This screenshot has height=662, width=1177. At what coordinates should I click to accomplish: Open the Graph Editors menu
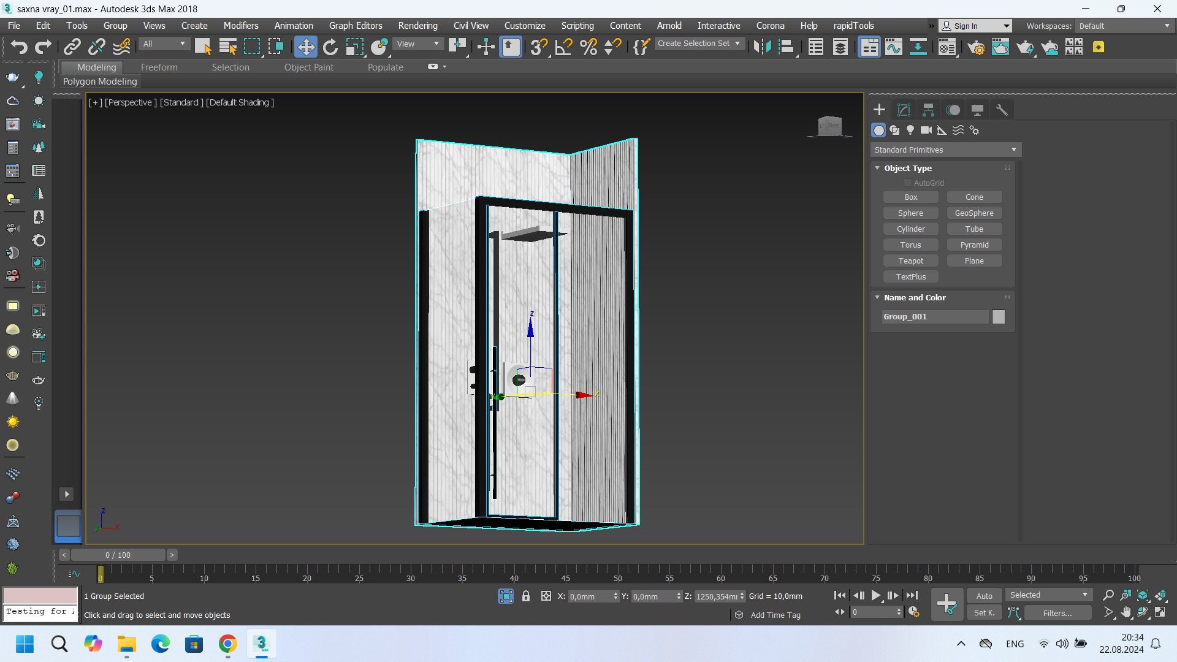(x=356, y=26)
